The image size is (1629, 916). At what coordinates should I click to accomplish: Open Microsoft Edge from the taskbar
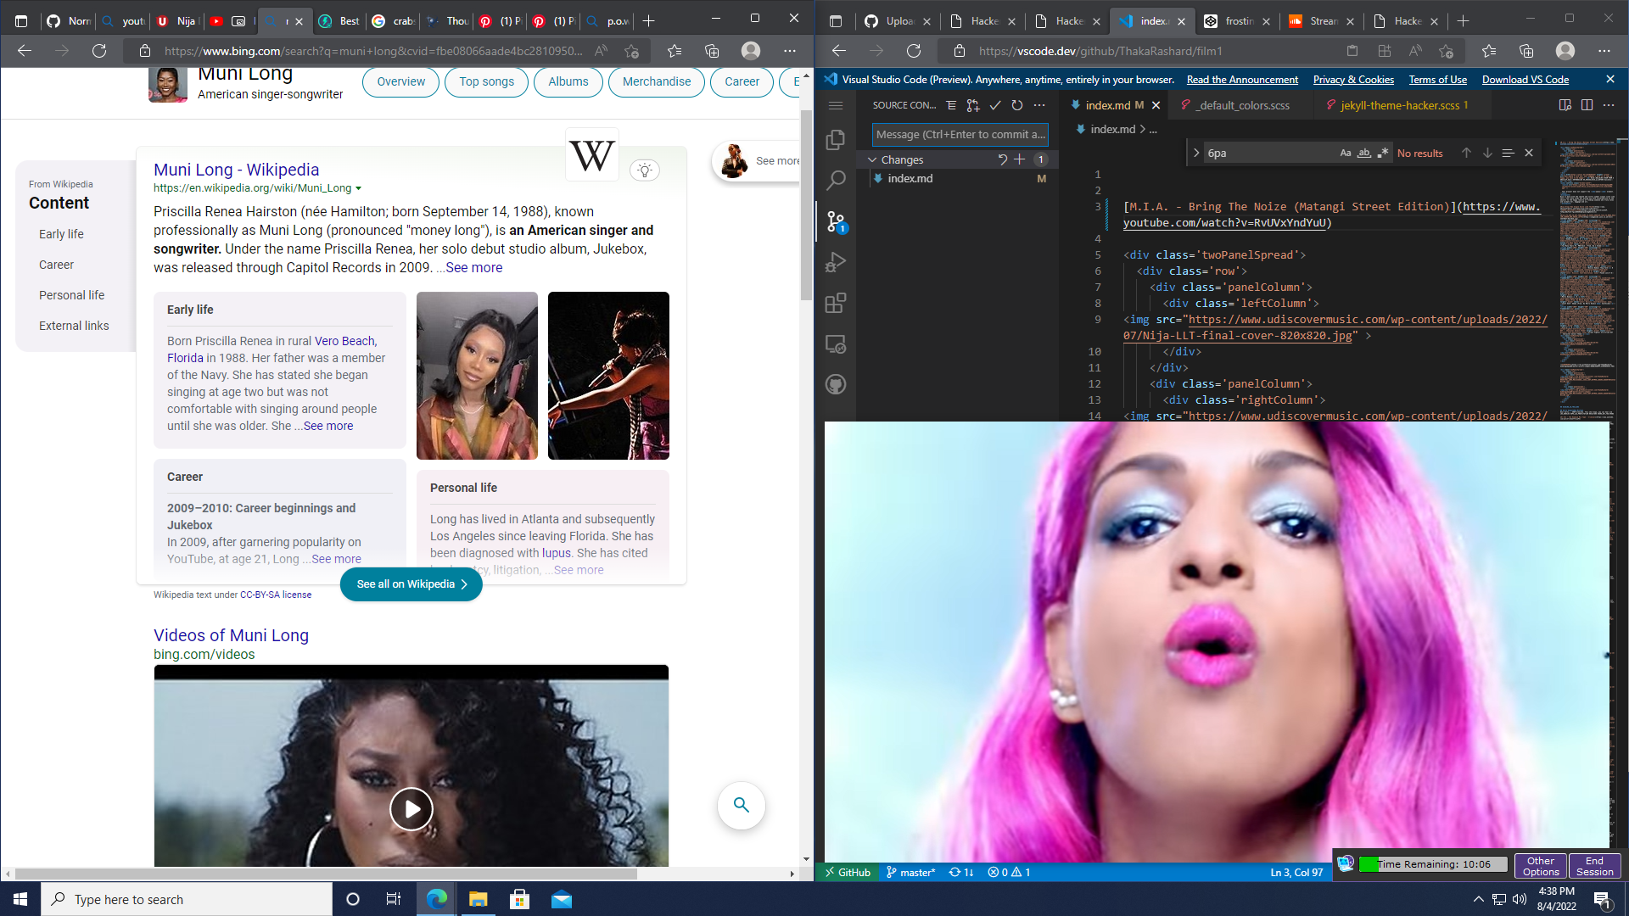point(437,899)
